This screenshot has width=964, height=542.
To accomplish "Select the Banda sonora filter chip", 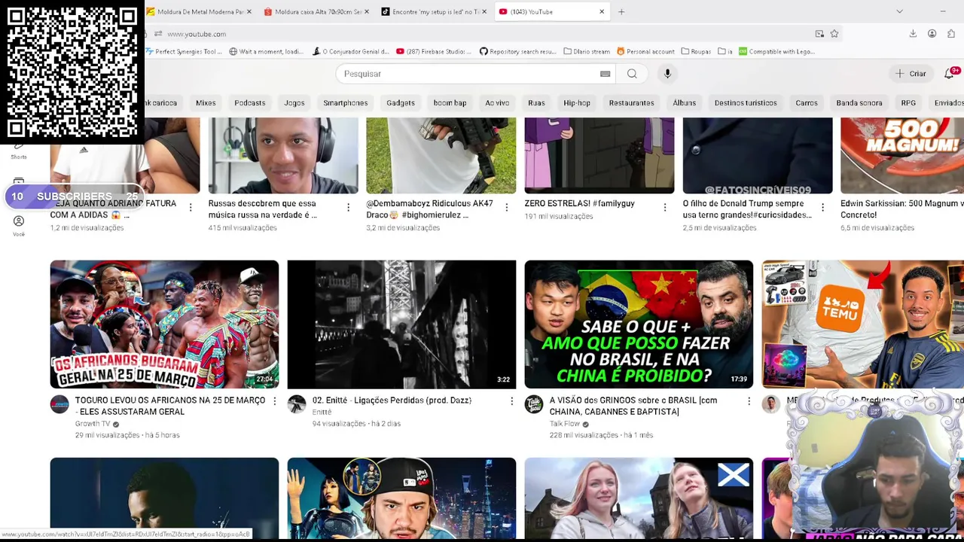I will click(x=859, y=103).
